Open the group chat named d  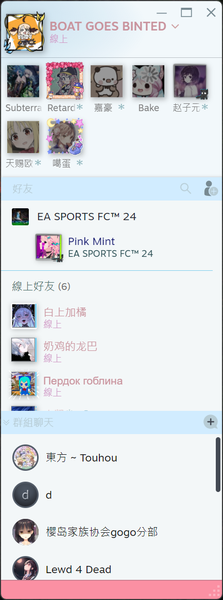pyautogui.click(x=111, y=495)
